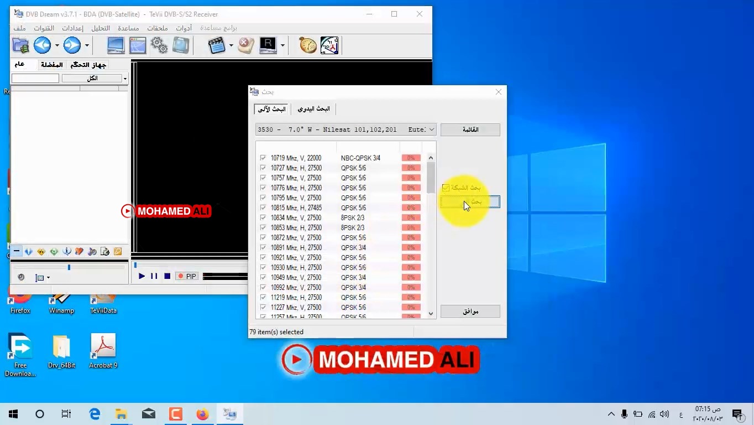The image size is (754, 425).
Task: Click the music note audio icon
Action: (92, 251)
